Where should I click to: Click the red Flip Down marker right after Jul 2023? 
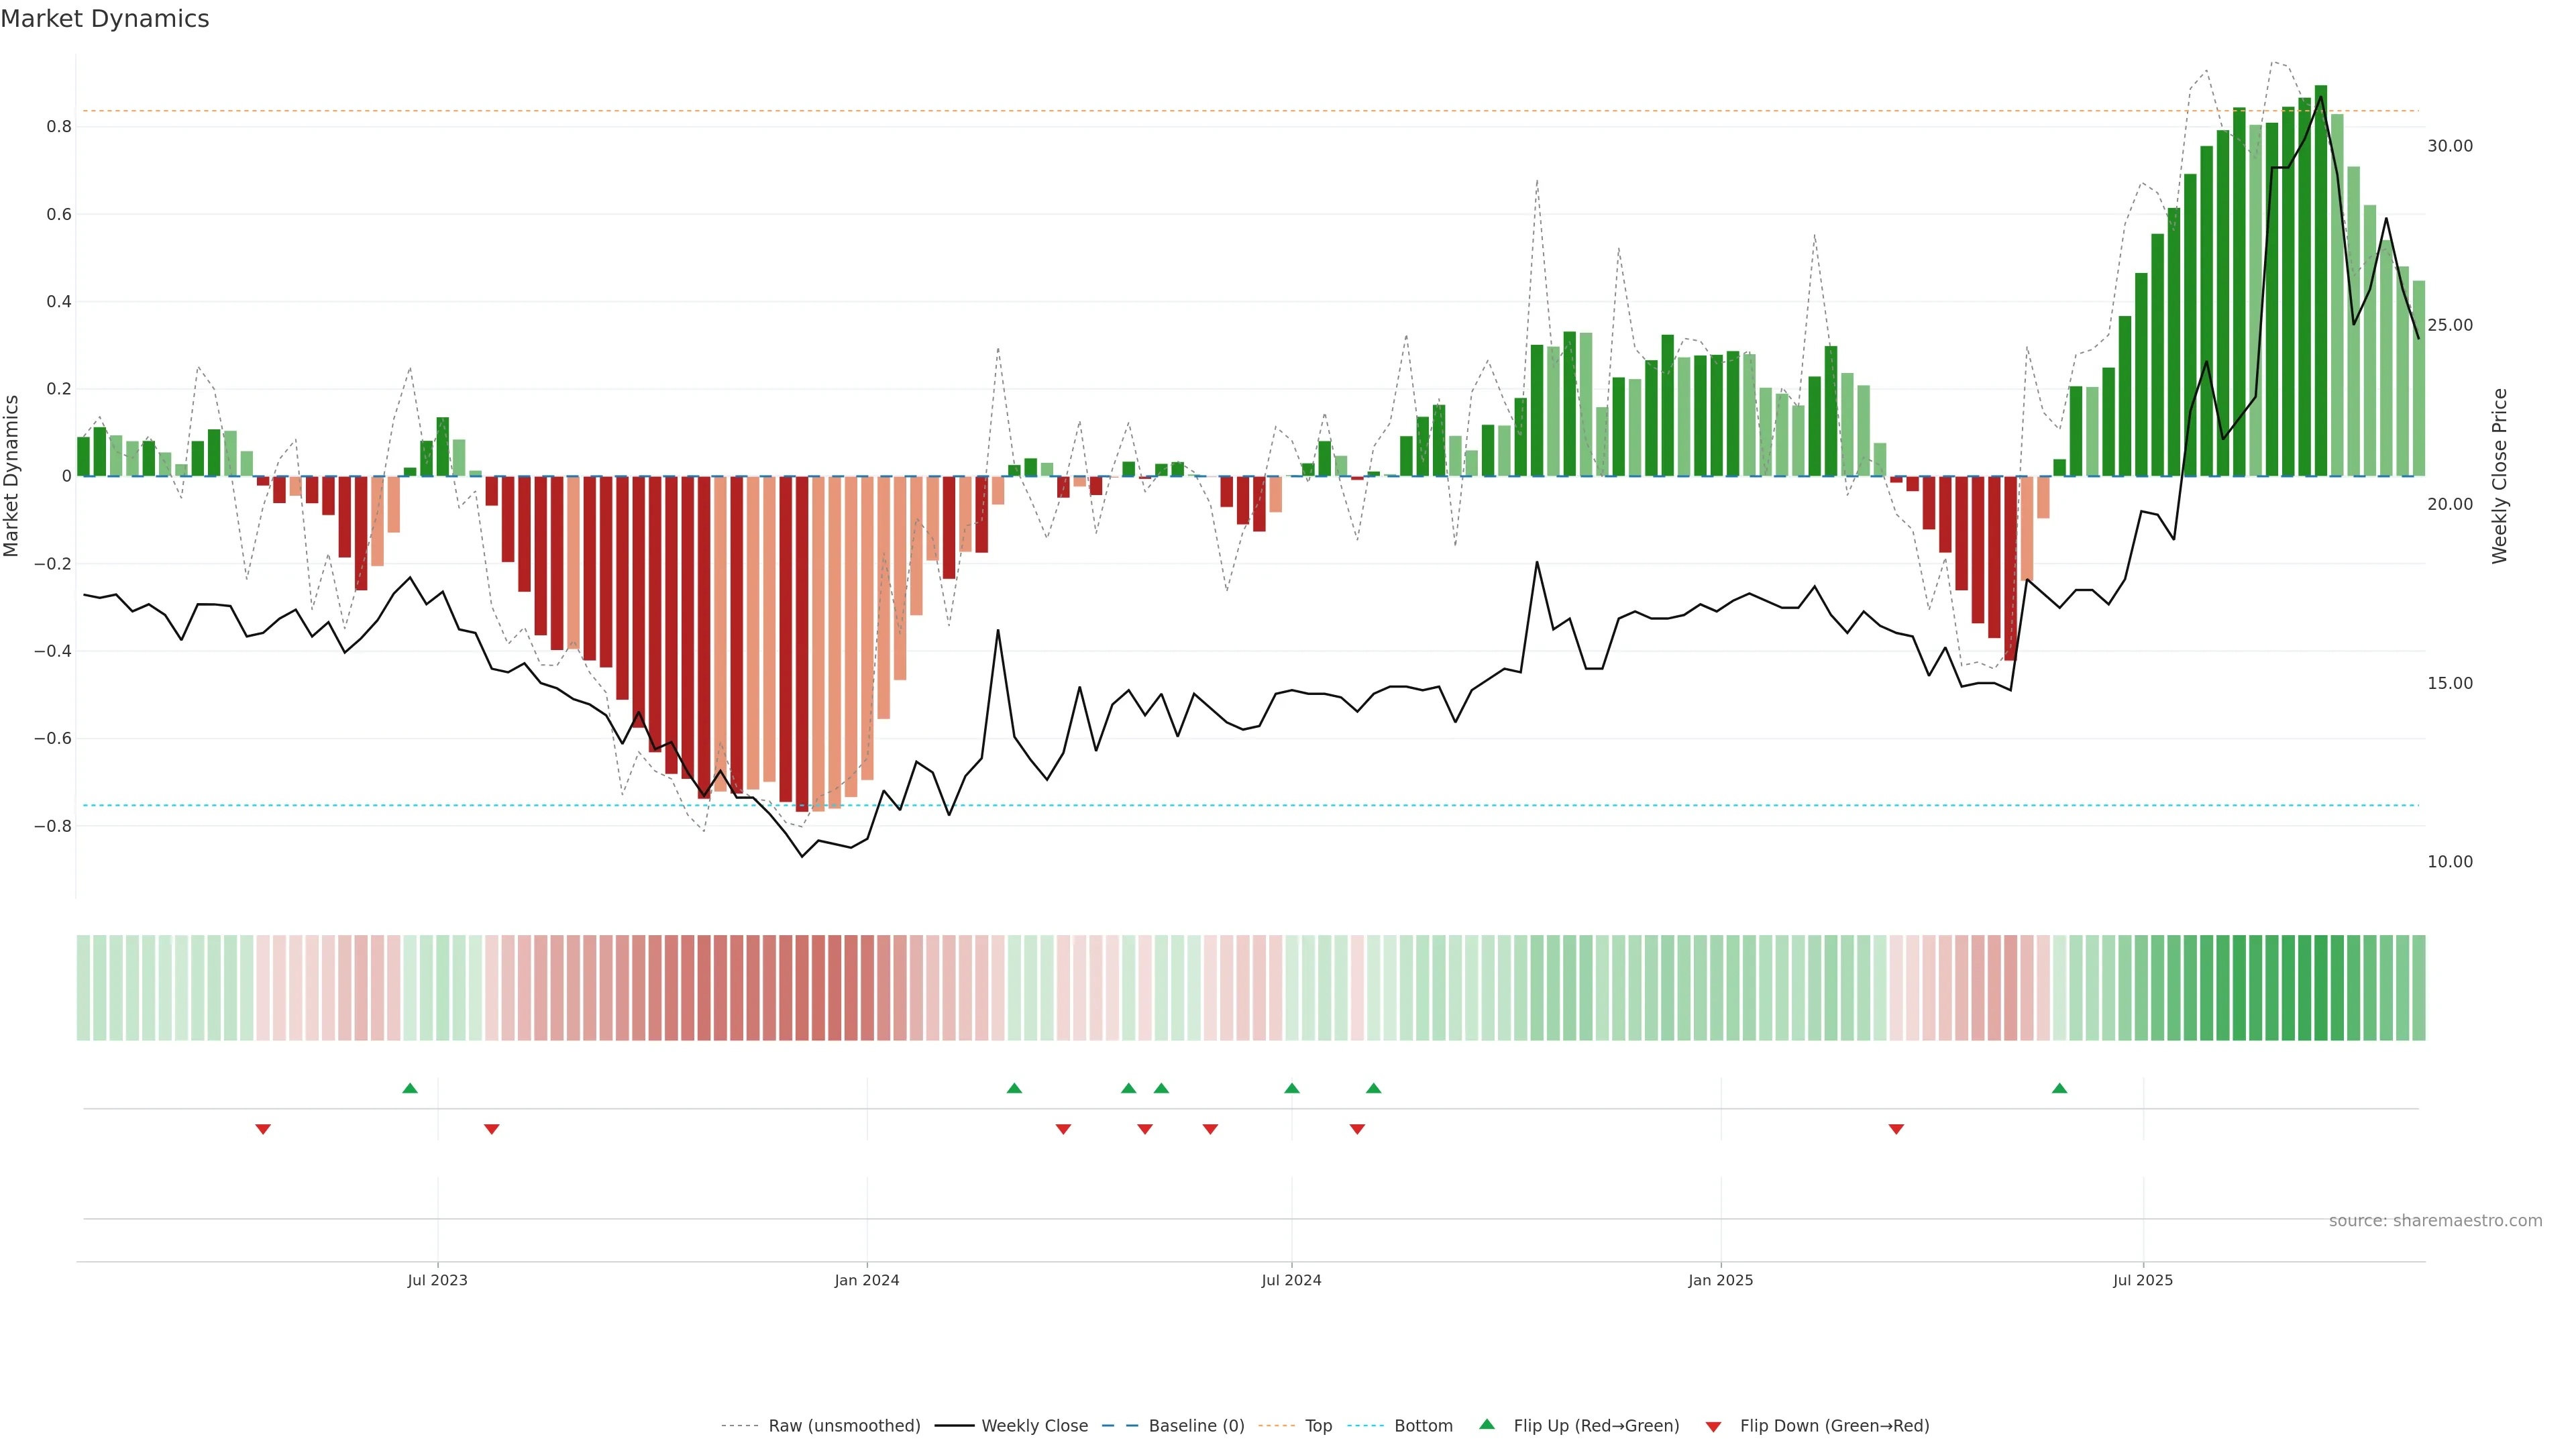[491, 1129]
